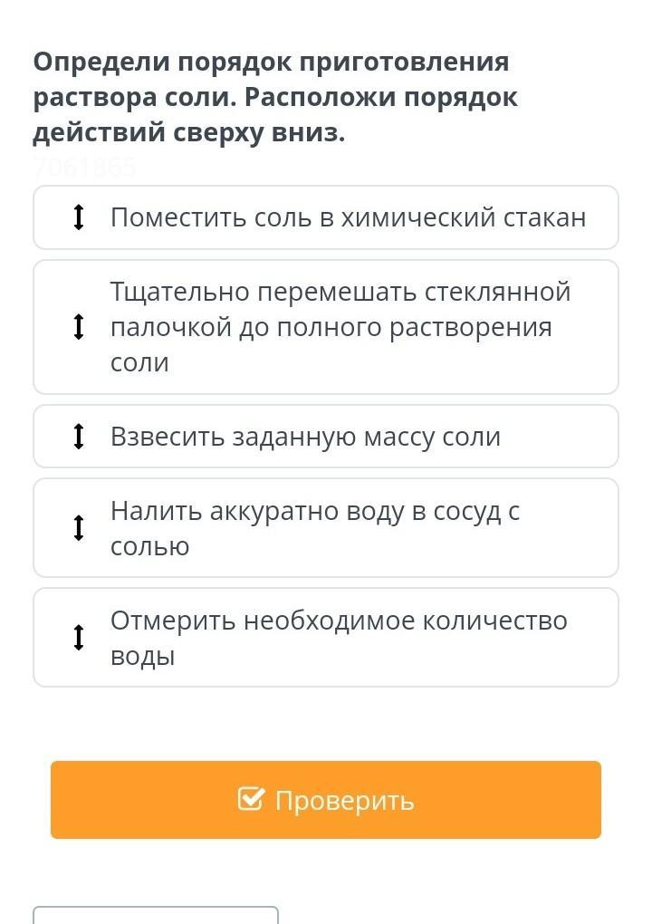Select the 'Поместить соль в химический стакан' item
The image size is (652, 924).
[326, 217]
